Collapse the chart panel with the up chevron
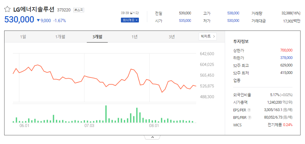Screen dimensions: 305x144 [x=152, y=137]
